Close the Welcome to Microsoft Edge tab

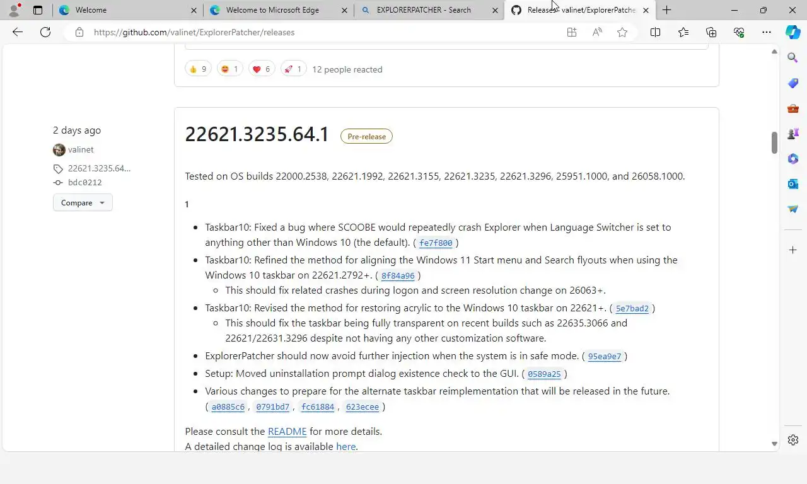(344, 10)
